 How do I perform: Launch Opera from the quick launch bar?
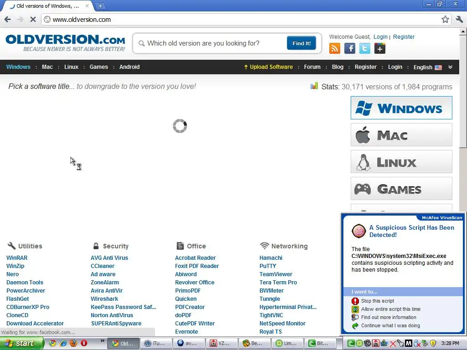(x=84, y=343)
